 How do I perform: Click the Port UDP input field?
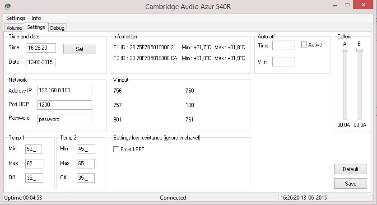(65, 105)
